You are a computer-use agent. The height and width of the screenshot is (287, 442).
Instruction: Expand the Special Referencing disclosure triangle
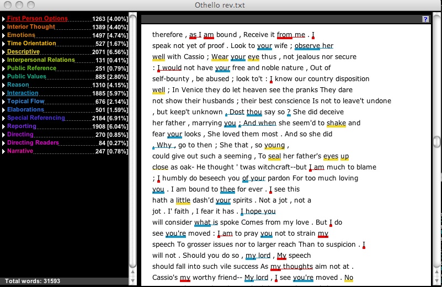pyautogui.click(x=3, y=118)
